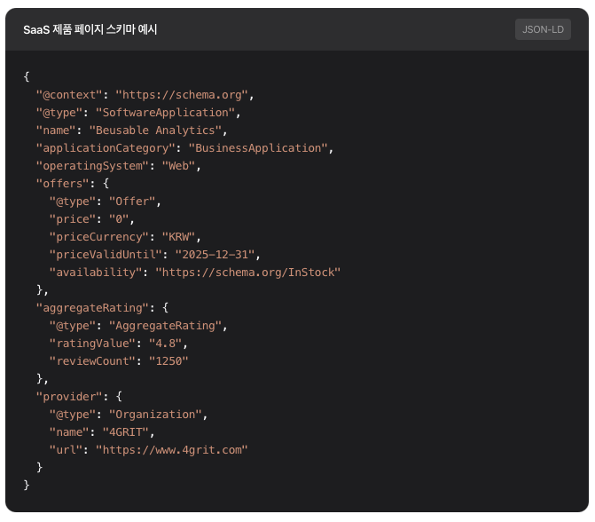This screenshot has width=595, height=522.
Task: Click the operatingSystem key
Action: click(x=91, y=166)
